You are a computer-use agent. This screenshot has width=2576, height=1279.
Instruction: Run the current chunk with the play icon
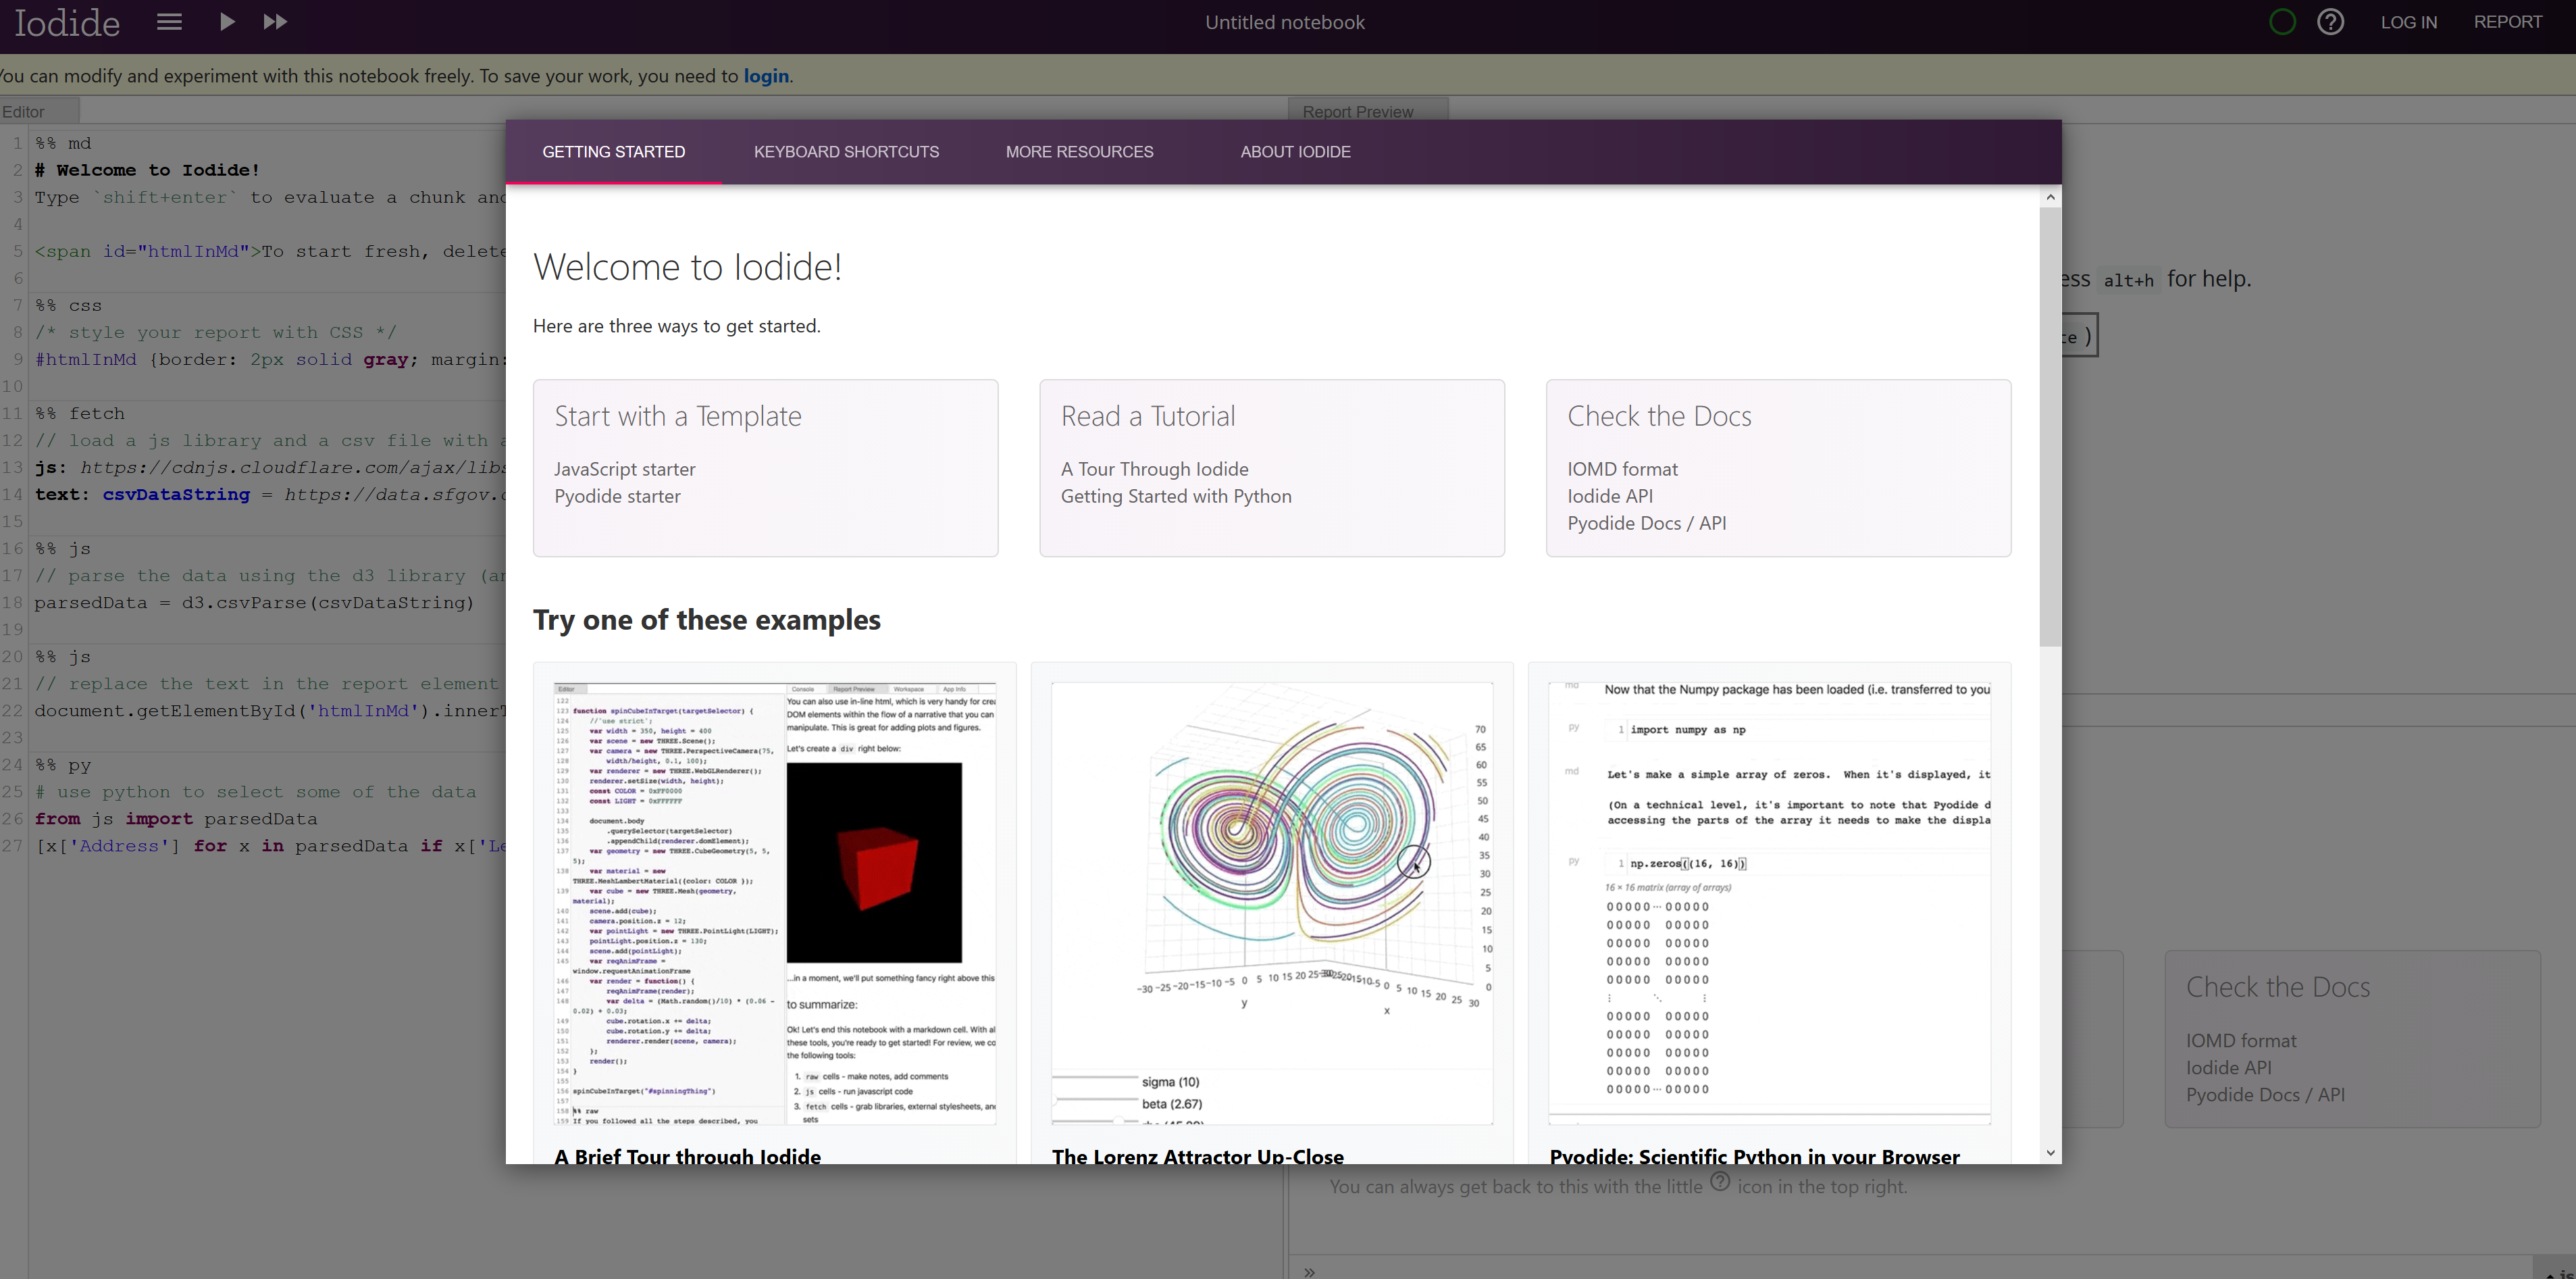tap(227, 22)
